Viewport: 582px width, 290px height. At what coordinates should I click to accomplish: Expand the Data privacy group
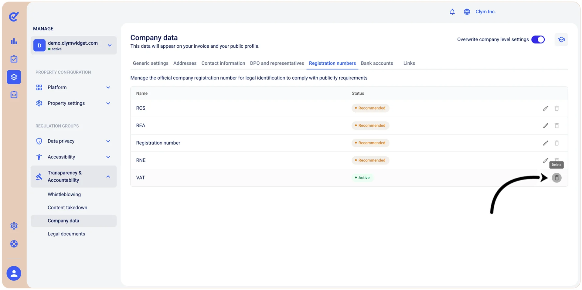click(x=73, y=141)
